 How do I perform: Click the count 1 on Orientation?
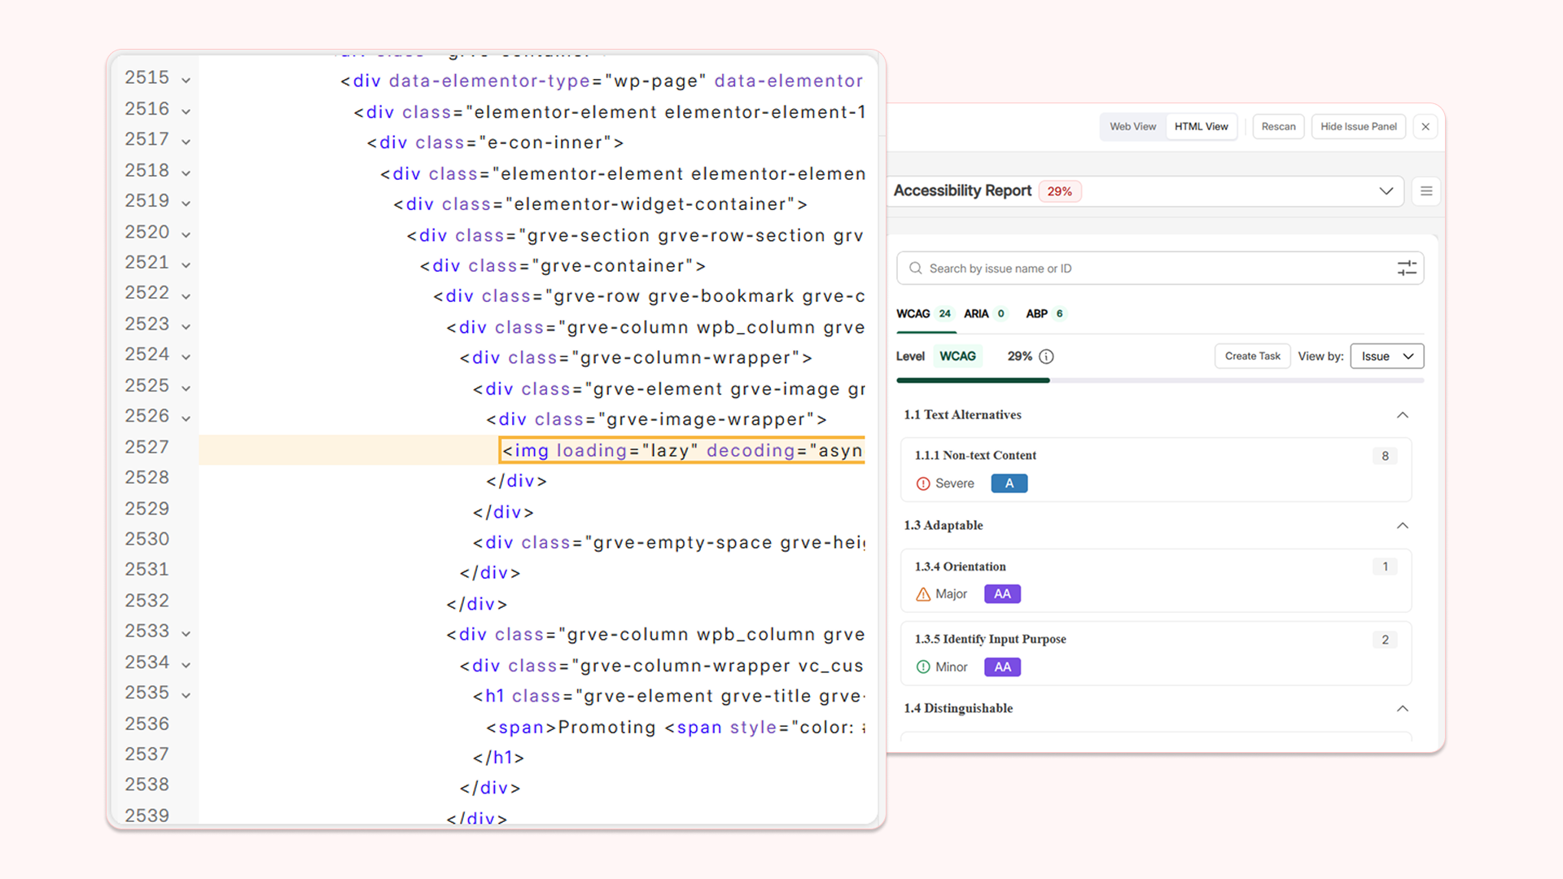(x=1385, y=567)
